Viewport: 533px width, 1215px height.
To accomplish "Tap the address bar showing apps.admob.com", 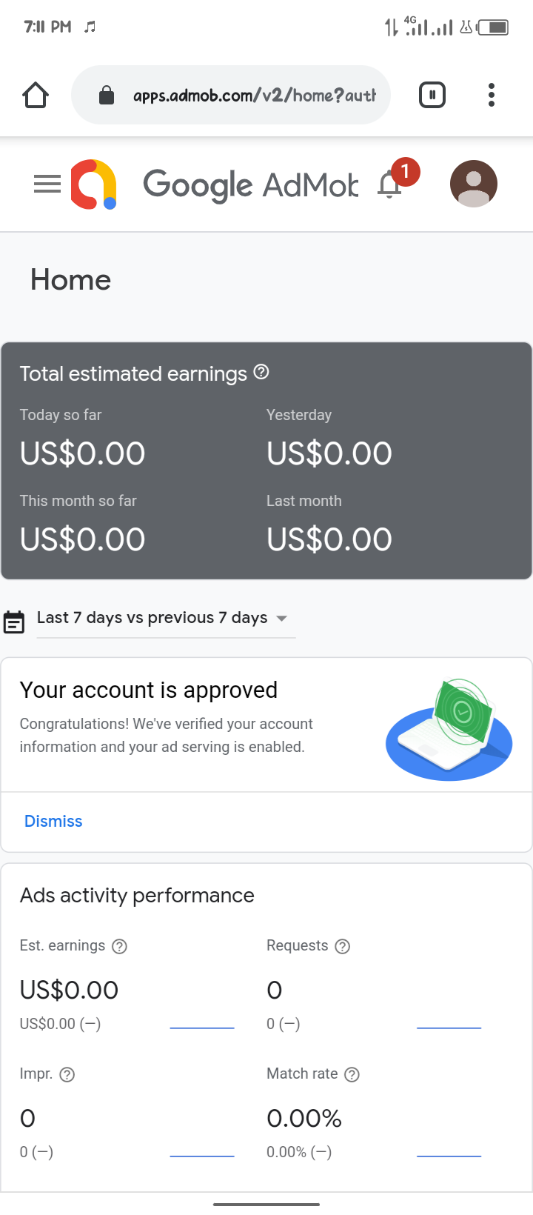I will click(231, 95).
